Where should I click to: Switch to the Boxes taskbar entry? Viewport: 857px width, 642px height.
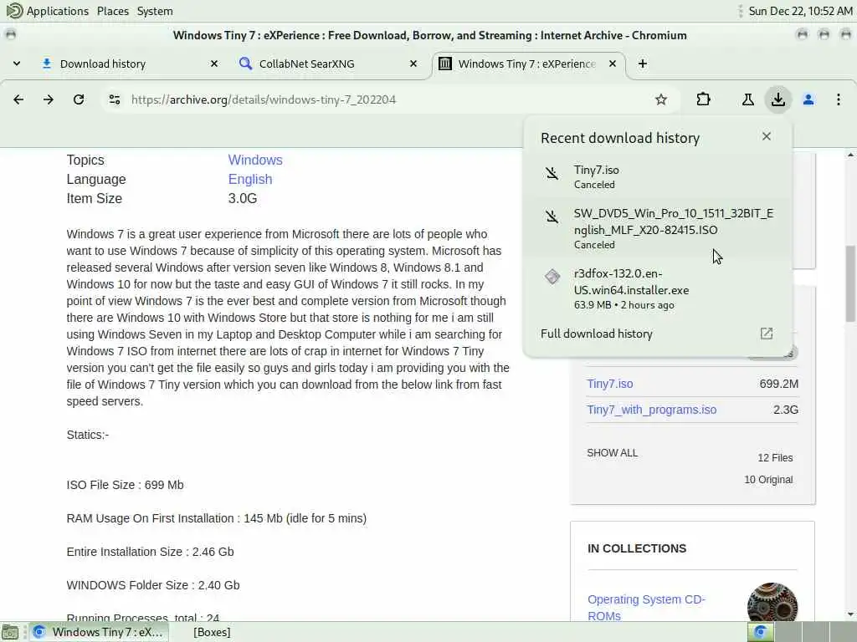[212, 632]
